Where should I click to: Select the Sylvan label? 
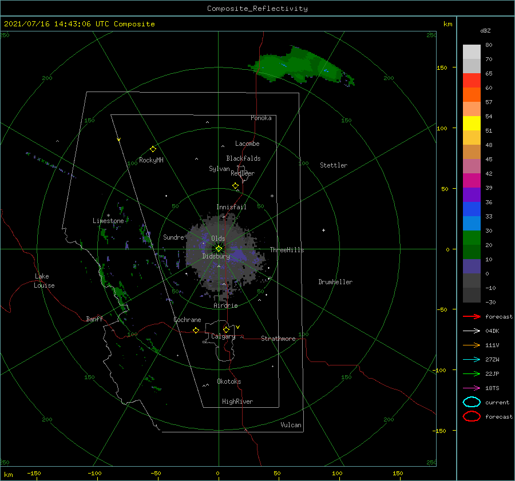pyautogui.click(x=219, y=169)
